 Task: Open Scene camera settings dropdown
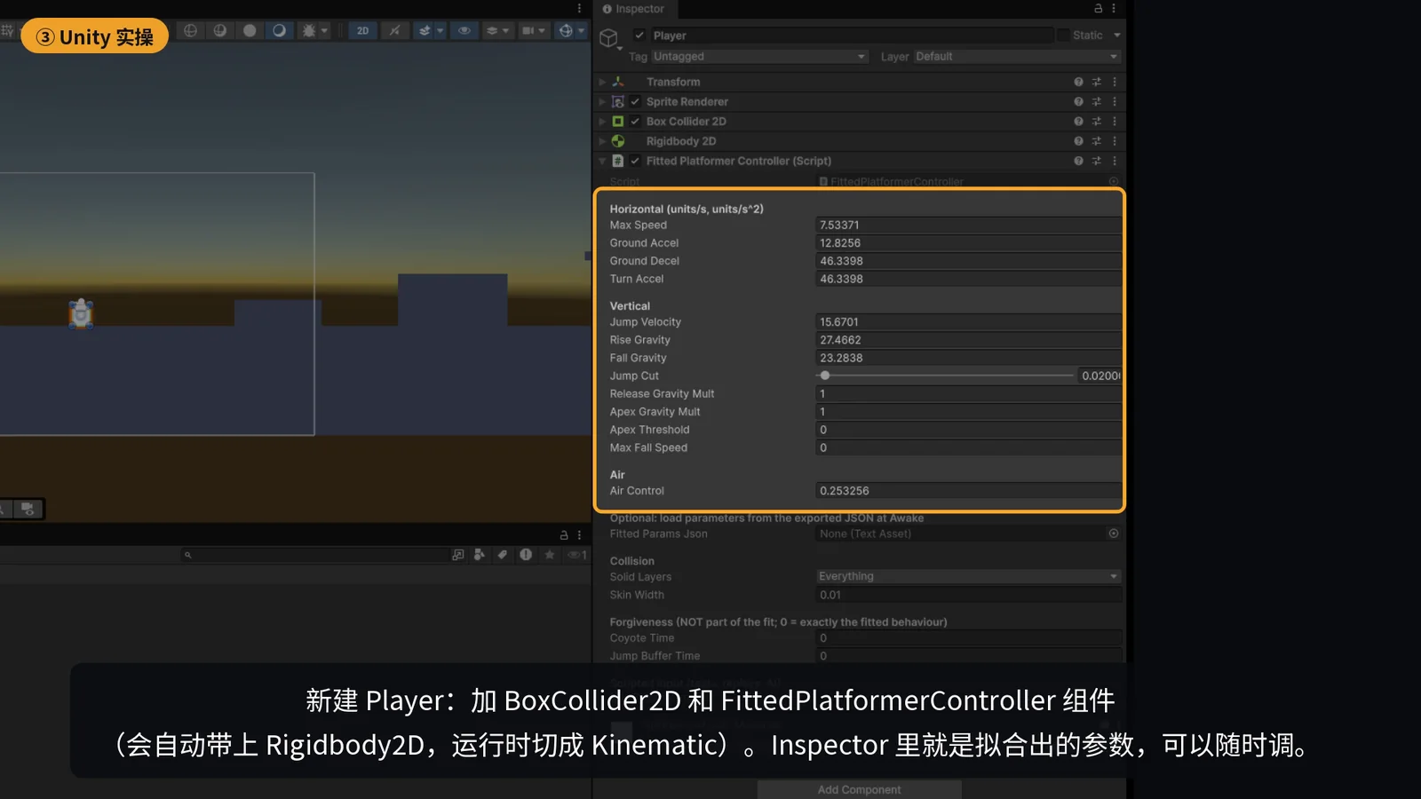pos(533,30)
